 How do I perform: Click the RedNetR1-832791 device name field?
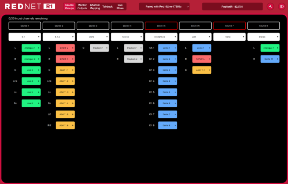click(232, 7)
